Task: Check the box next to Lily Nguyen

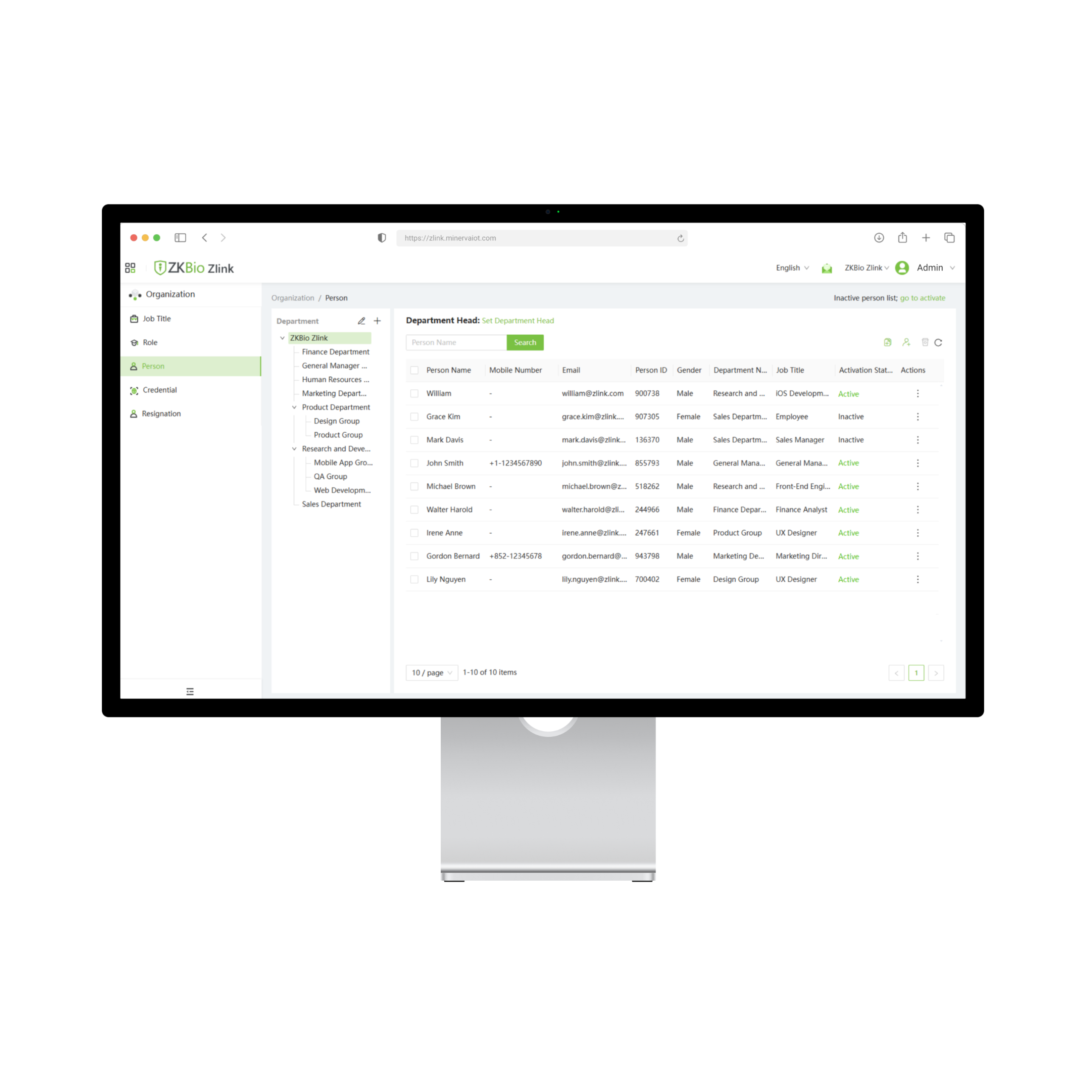Action: pos(414,579)
